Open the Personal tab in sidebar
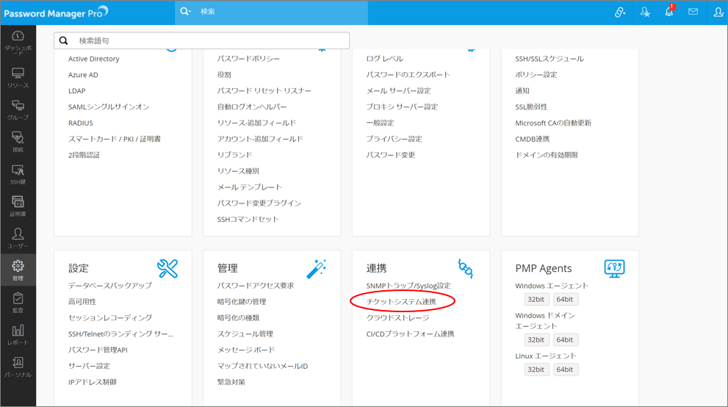 (18, 367)
